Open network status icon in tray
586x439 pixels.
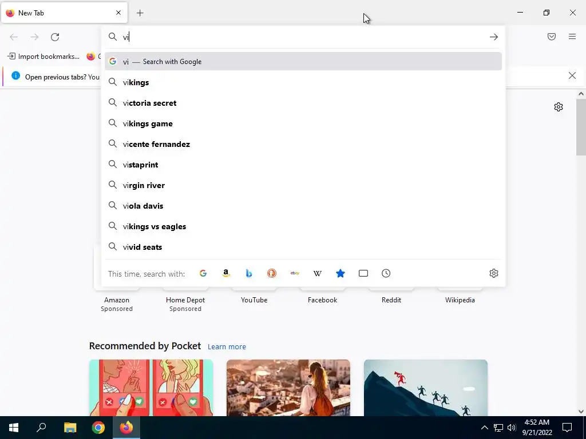point(498,428)
